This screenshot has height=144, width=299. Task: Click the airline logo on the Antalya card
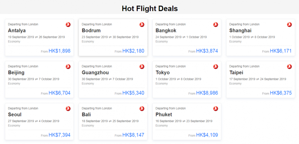pyautogui.click(x=68, y=25)
